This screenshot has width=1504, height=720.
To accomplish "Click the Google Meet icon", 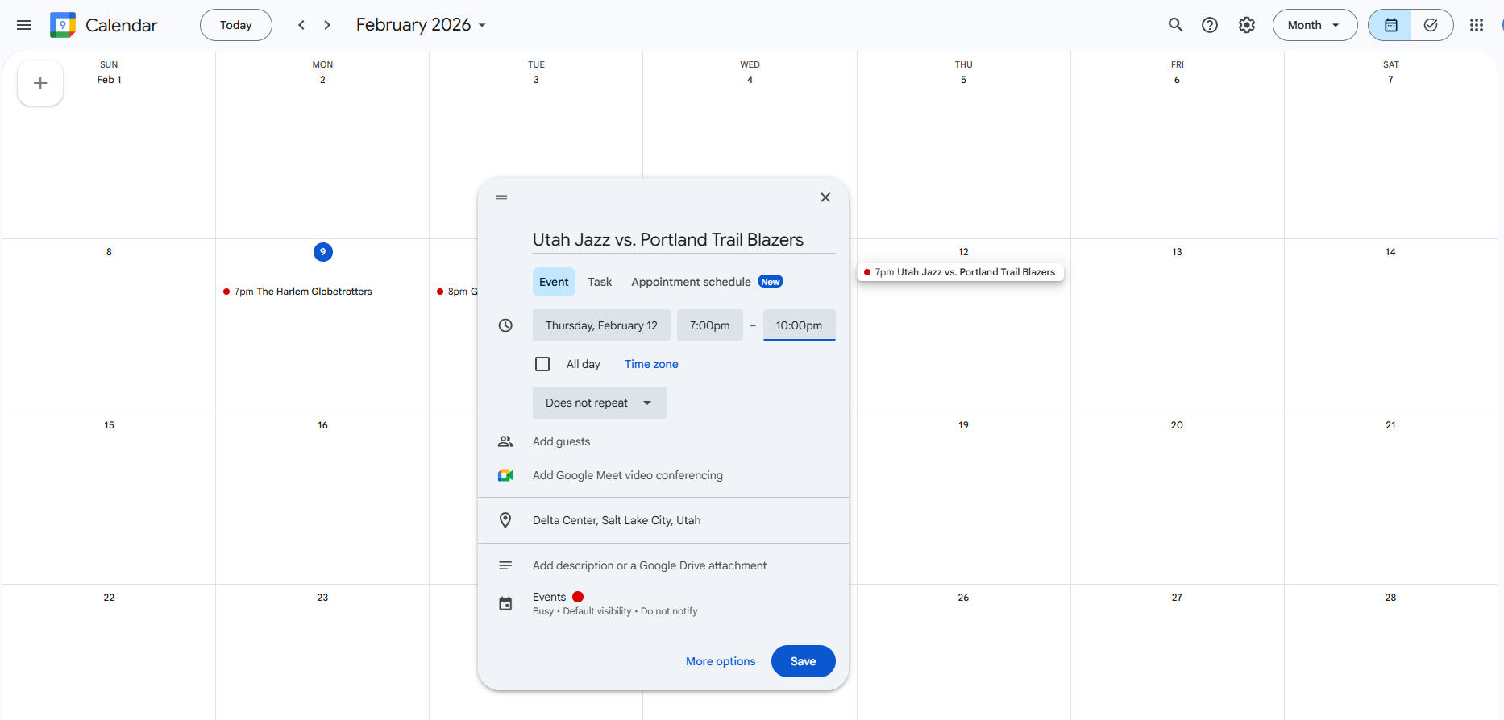I will tap(505, 475).
